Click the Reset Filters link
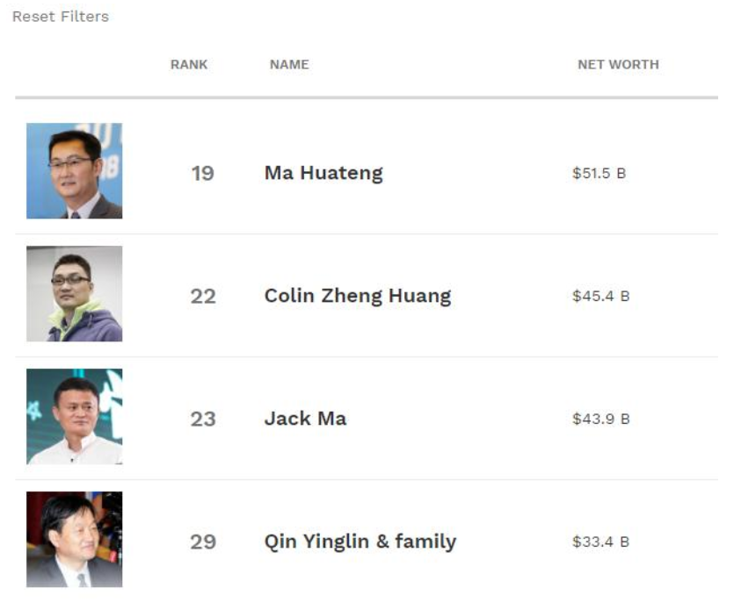734x603 pixels. (x=61, y=17)
